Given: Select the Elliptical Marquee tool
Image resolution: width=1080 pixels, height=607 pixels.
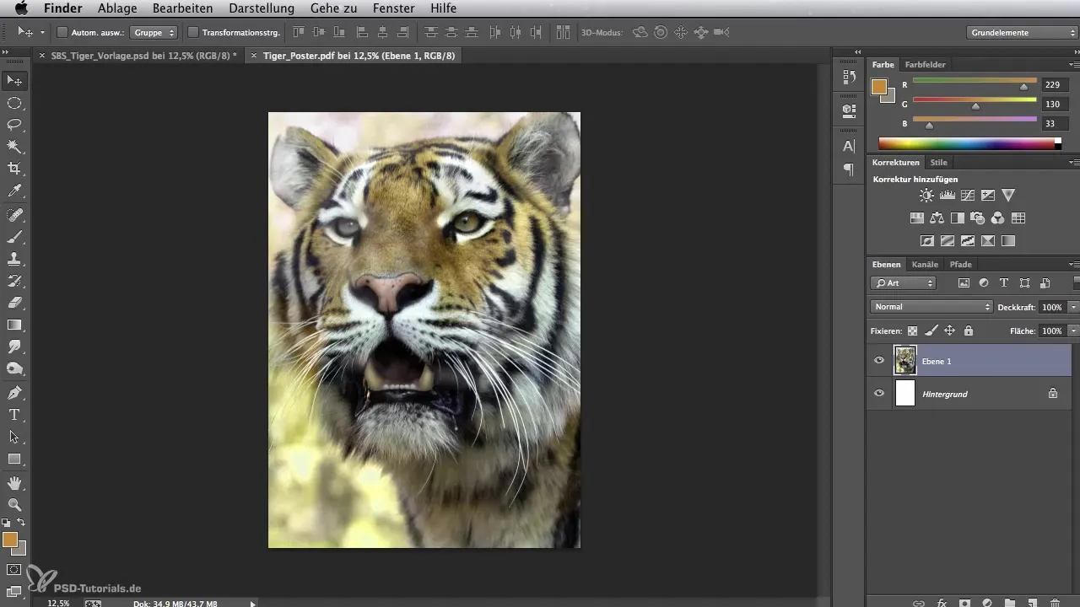Looking at the screenshot, I should (14, 103).
